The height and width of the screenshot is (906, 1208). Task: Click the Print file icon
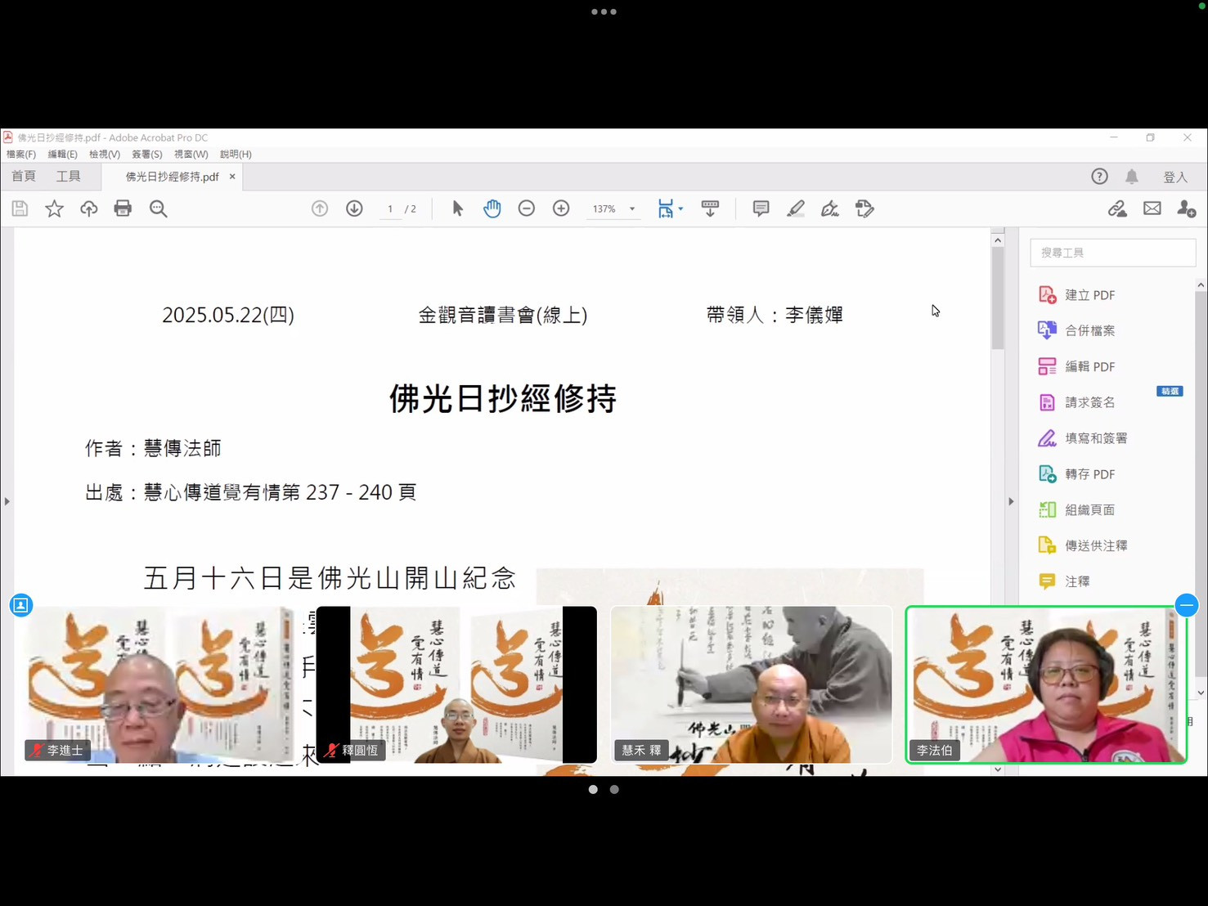[123, 209]
